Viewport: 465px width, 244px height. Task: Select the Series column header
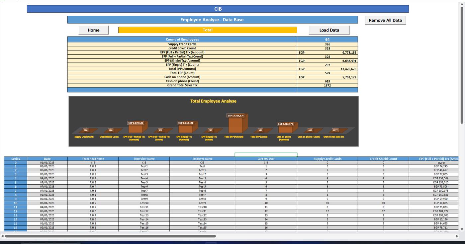click(16, 159)
